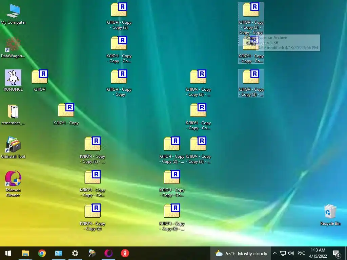Open the volume control in system tray
347x260 pixels.
pyautogui.click(x=291, y=253)
